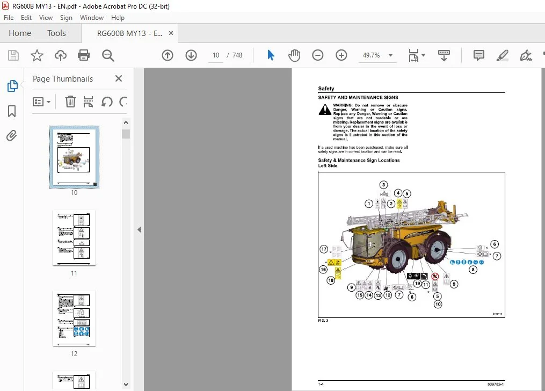Rotate page clockwise icon
This screenshot has height=391, width=545.
tap(123, 102)
